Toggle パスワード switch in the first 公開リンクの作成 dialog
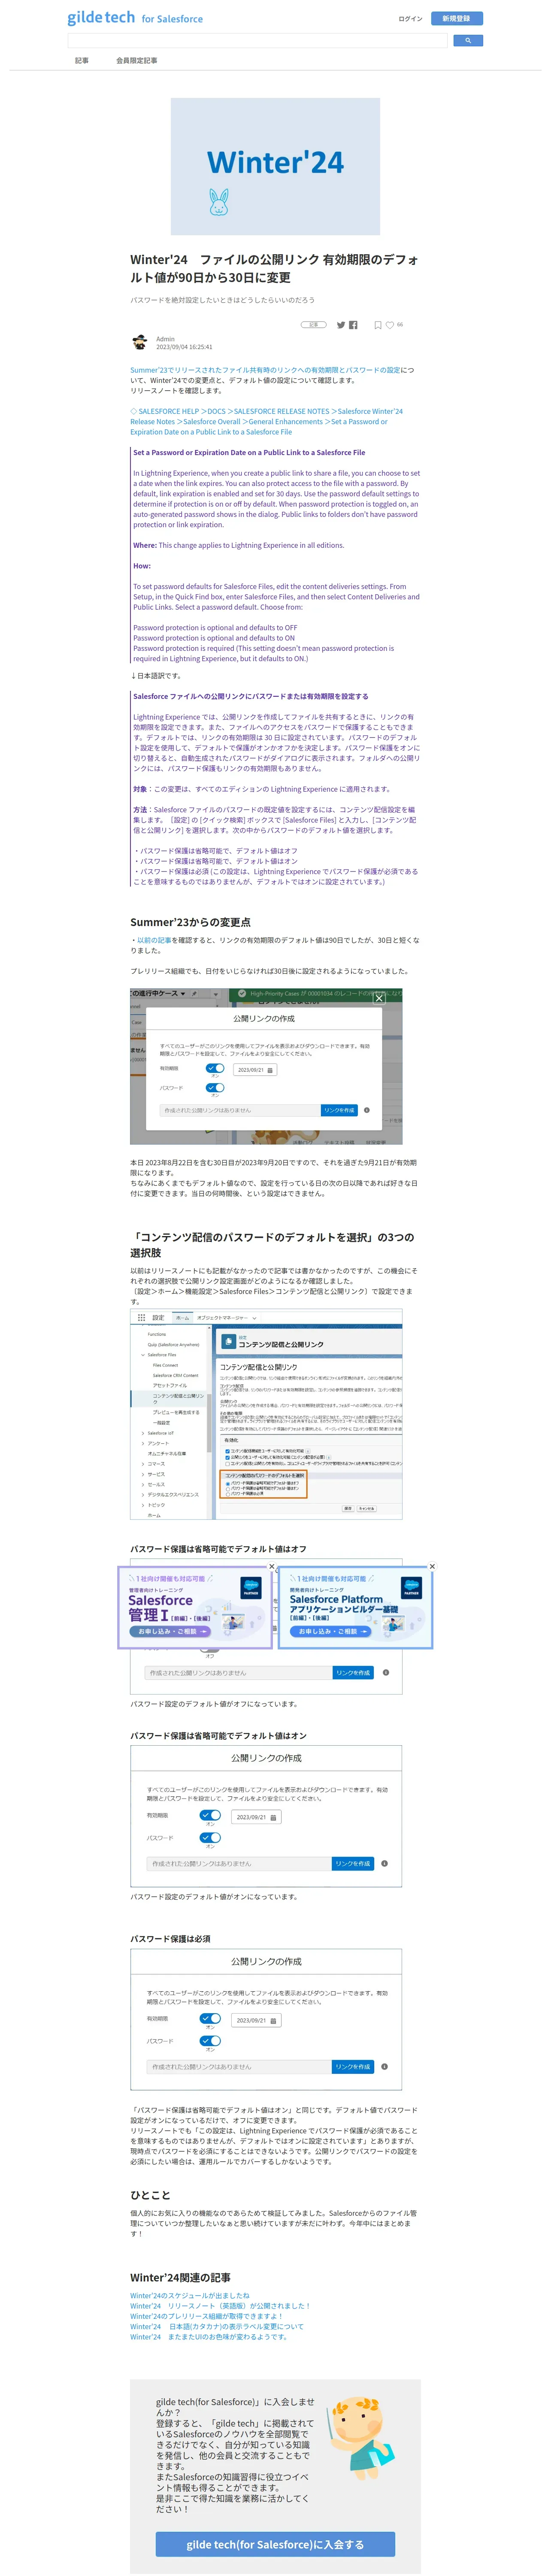The width and height of the screenshot is (551, 2576). [215, 1088]
